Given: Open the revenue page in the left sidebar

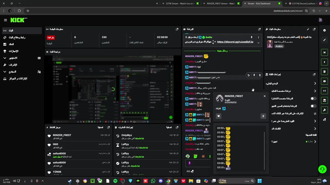Looking at the screenshot, I should (x=22, y=44).
